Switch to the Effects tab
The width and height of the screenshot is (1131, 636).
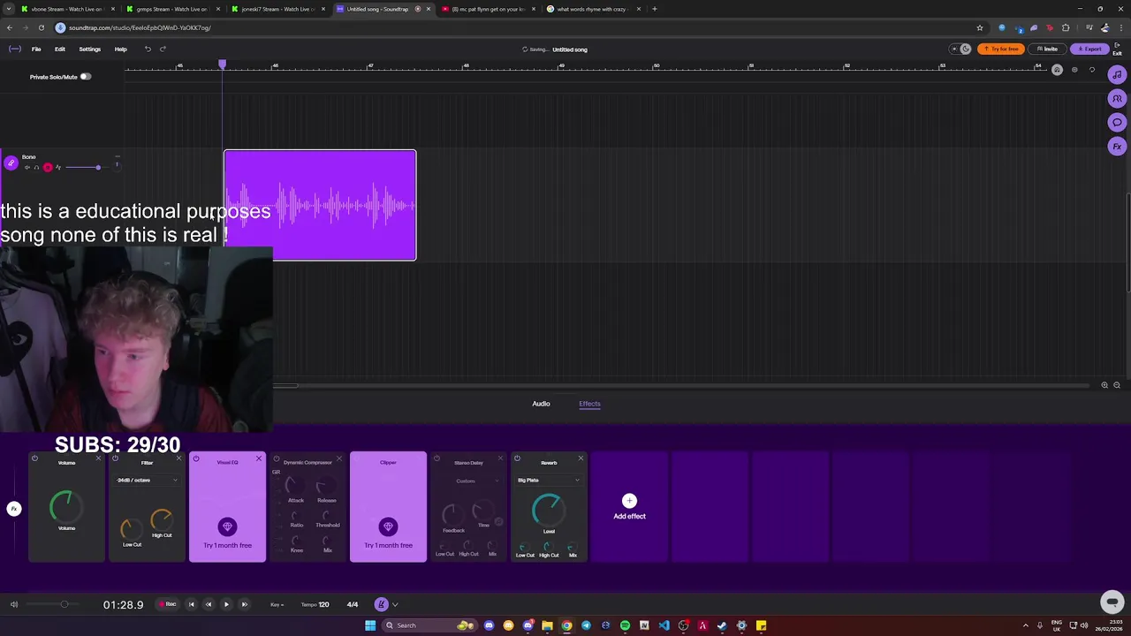(589, 404)
